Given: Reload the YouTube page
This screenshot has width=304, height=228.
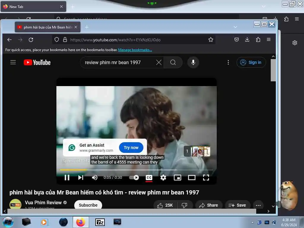Looking at the screenshot, I should click(31, 40).
